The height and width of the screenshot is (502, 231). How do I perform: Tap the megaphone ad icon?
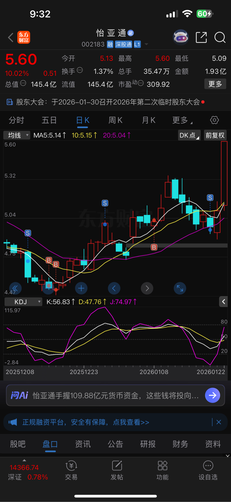13,422
